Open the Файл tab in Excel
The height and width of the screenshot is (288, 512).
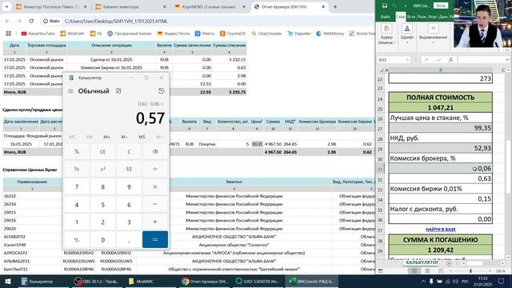386,16
